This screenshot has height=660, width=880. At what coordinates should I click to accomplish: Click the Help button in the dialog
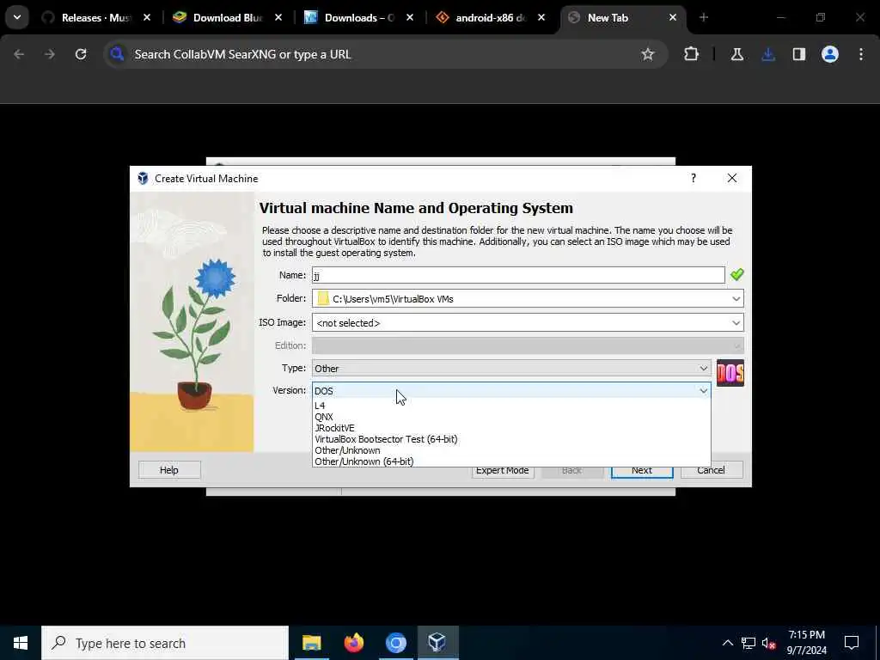169,470
